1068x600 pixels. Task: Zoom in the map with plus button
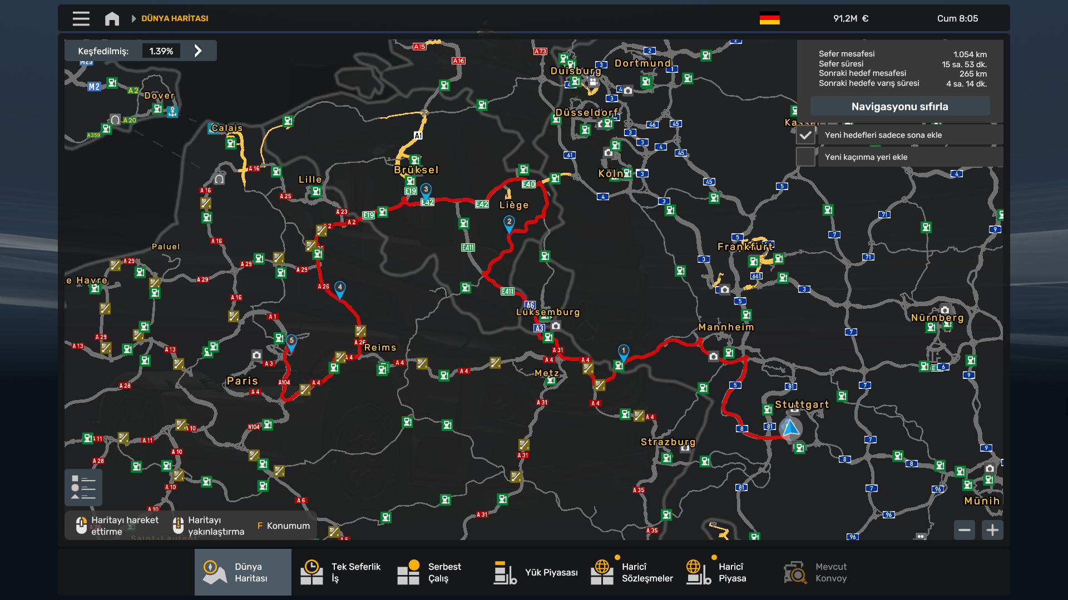coord(992,530)
